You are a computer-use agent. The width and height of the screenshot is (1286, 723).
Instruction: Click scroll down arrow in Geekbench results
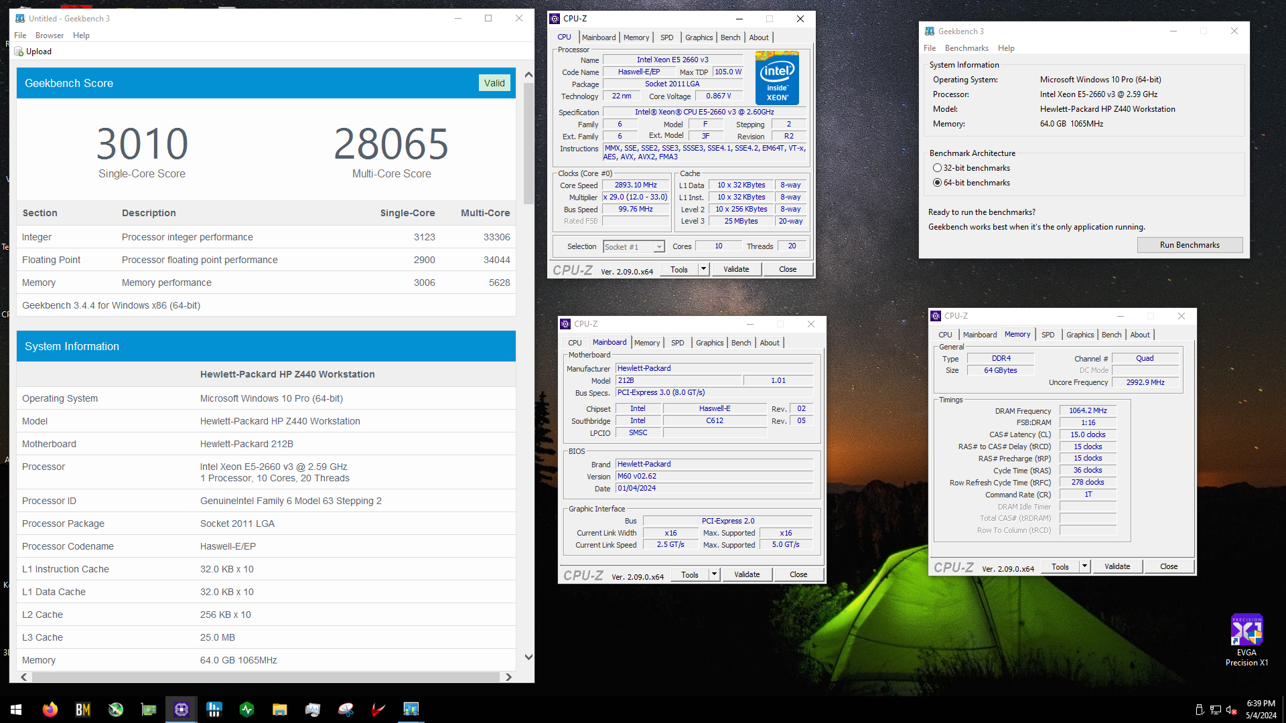[528, 657]
